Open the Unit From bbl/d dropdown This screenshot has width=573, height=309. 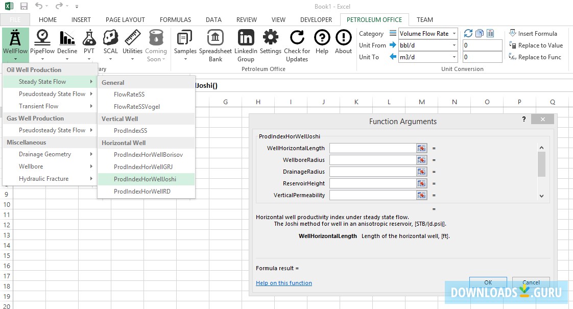pyautogui.click(x=454, y=45)
